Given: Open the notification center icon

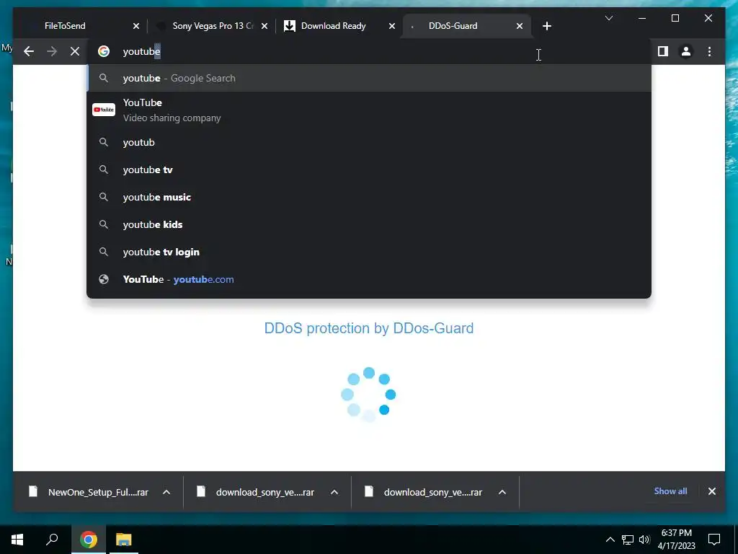Looking at the screenshot, I should point(714,540).
